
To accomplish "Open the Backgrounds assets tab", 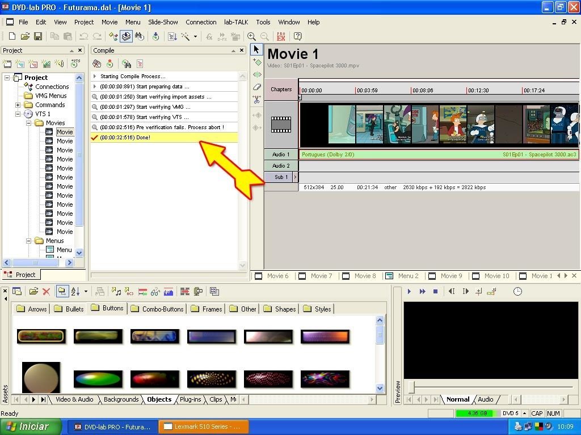I will click(121, 399).
